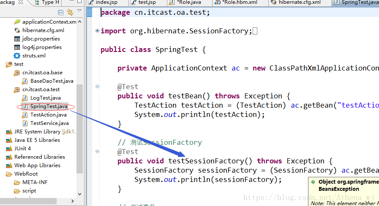This screenshot has width=379, height=206.
Task: Select JRE System Library entry
Action: coord(41,132)
